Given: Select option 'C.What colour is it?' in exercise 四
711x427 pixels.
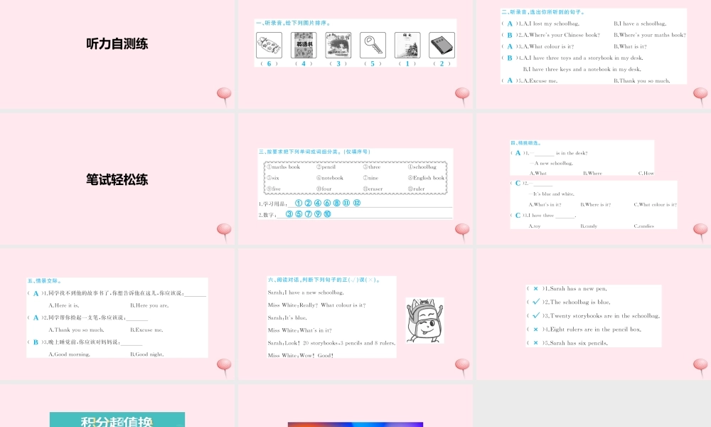Looking at the screenshot, I should click(x=656, y=205).
